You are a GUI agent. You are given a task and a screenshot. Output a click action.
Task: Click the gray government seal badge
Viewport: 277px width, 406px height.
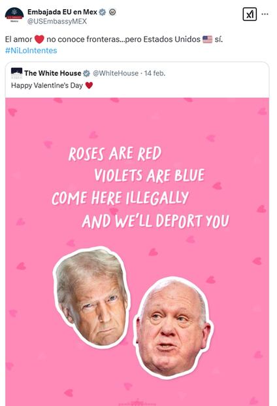112,12
